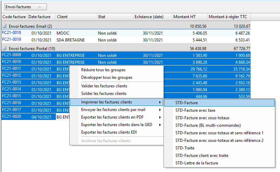Choose Valider les factures clients

tap(104, 86)
